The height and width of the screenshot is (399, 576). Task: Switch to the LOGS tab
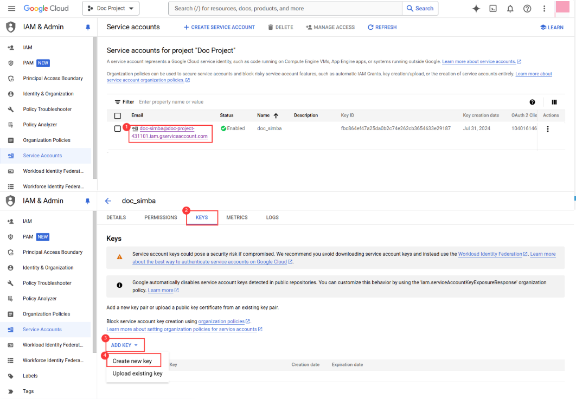pyautogui.click(x=272, y=218)
